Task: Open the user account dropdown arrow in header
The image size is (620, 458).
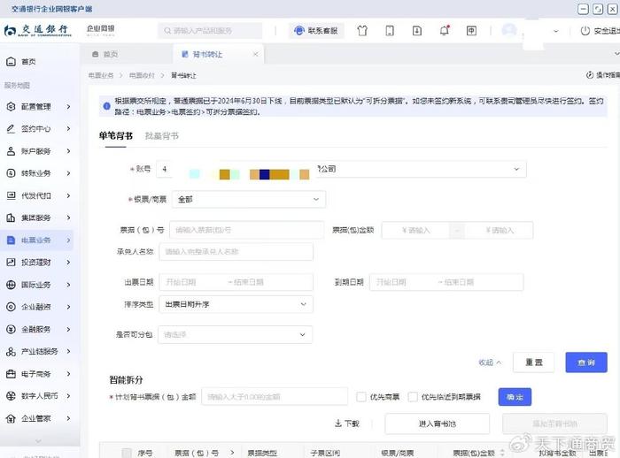Action: 555,31
